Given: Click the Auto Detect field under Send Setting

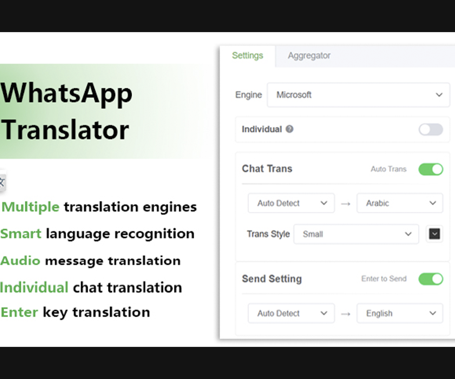Looking at the screenshot, I should [x=290, y=313].
